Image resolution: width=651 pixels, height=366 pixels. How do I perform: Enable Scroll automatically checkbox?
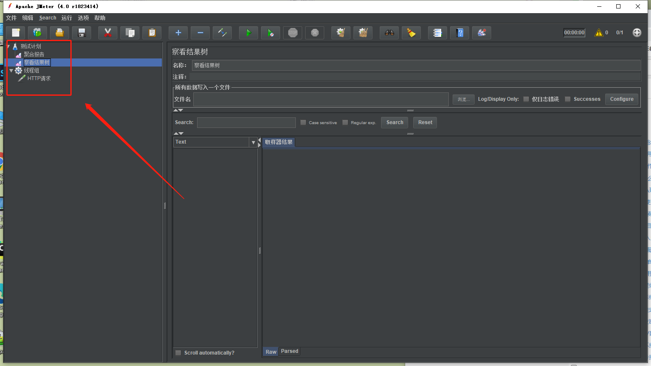[178, 353]
